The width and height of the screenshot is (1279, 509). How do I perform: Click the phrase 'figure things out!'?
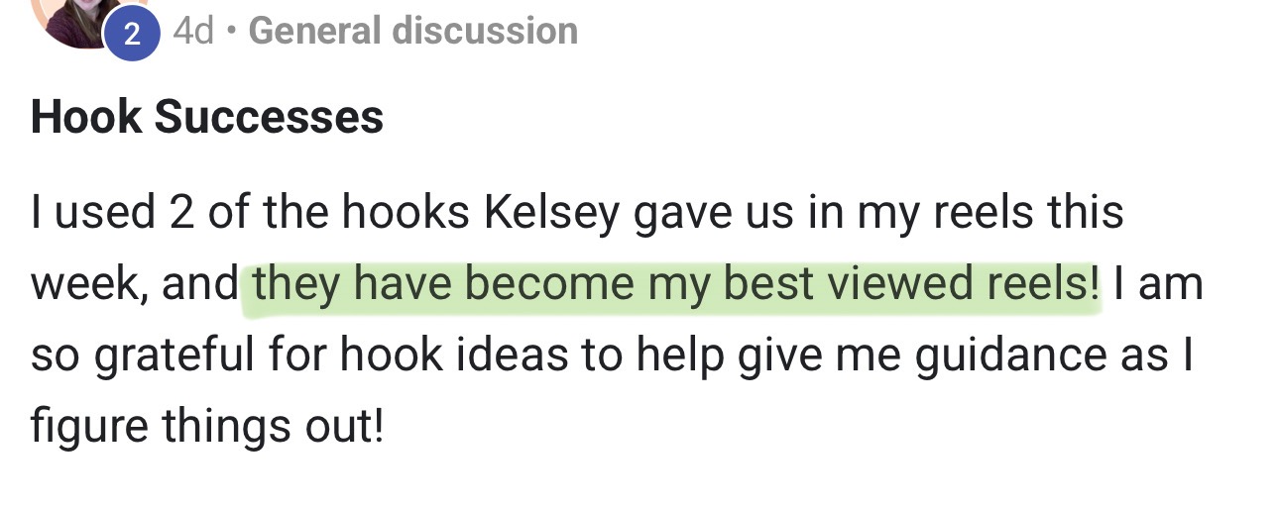pos(206,427)
